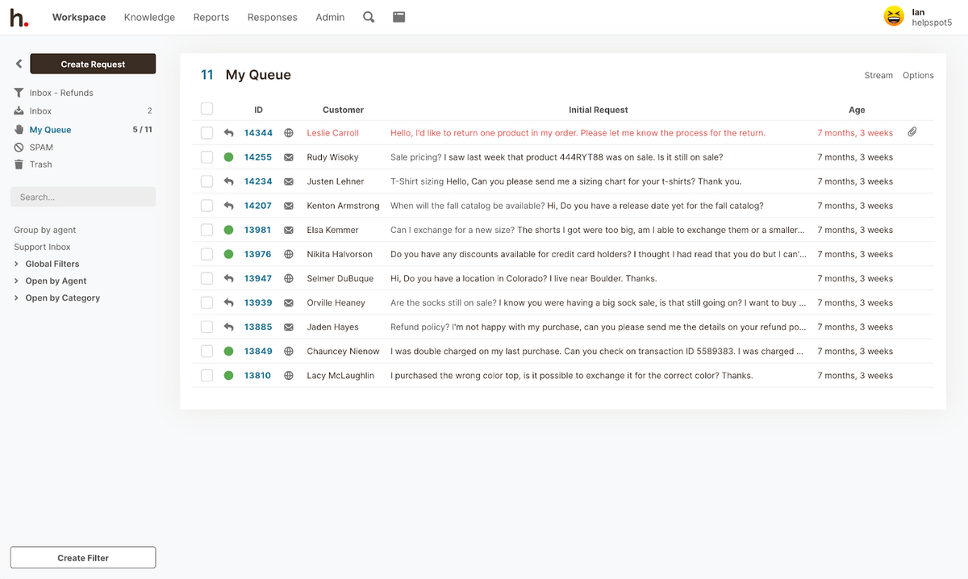The width and height of the screenshot is (968, 579).
Task: Open request ID 13885 link
Action: coord(258,327)
